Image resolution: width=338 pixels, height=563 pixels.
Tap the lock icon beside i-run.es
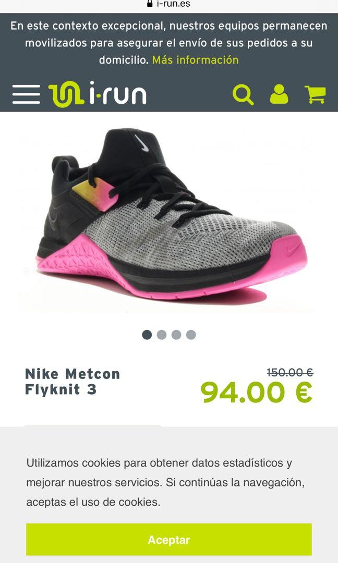pyautogui.click(x=150, y=4)
